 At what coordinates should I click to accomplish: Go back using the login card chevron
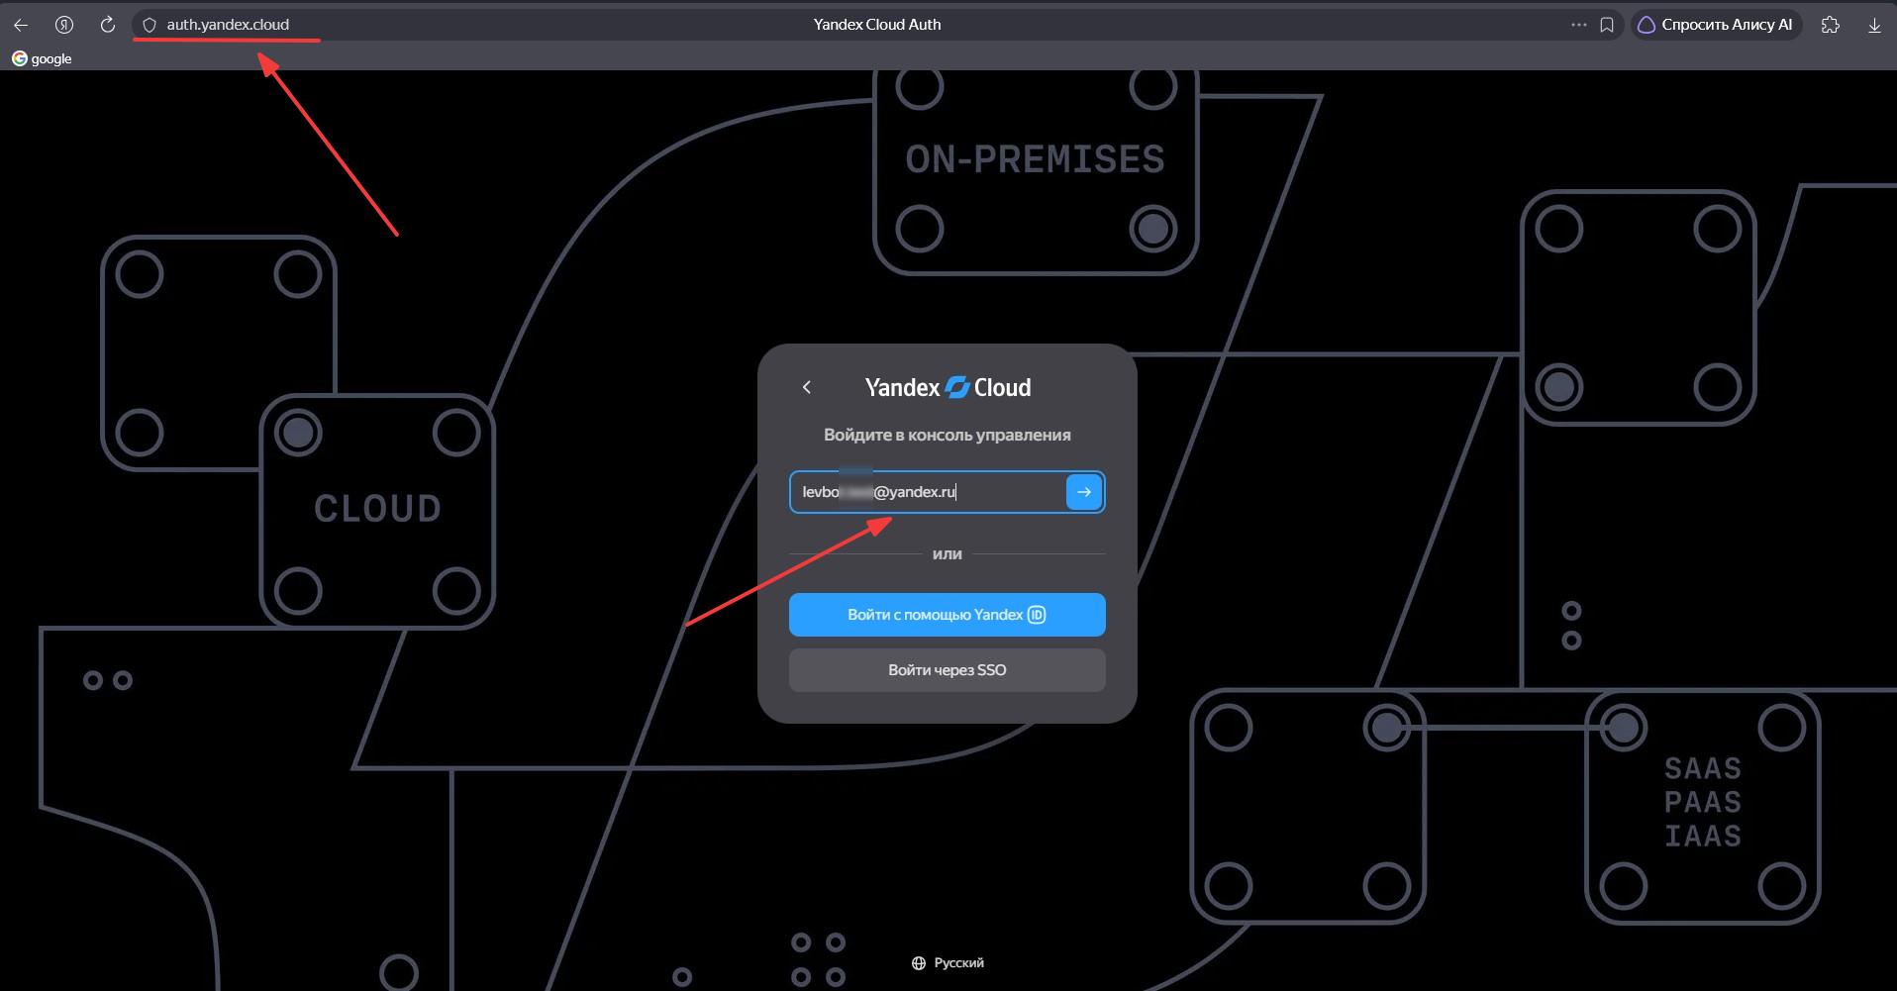tap(807, 387)
